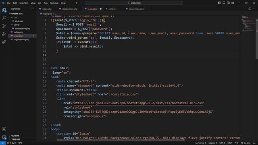Screen dimensions: 258x145
Task: Open Run and Debug view
Action: coord(4,34)
